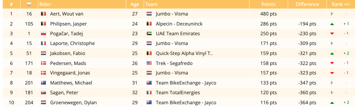Open rider link Groenewegen, Dylan
The width and height of the screenshot is (358, 107).
point(73,102)
